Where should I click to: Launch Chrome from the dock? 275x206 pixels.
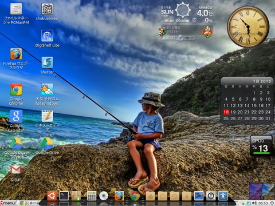click(x=135, y=196)
